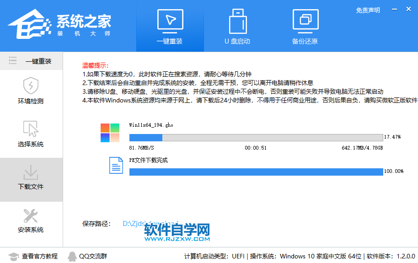Image resolution: width=418 pixels, height=263 pixels.
Task: Open 查看官方教程 link
Action: point(39,256)
